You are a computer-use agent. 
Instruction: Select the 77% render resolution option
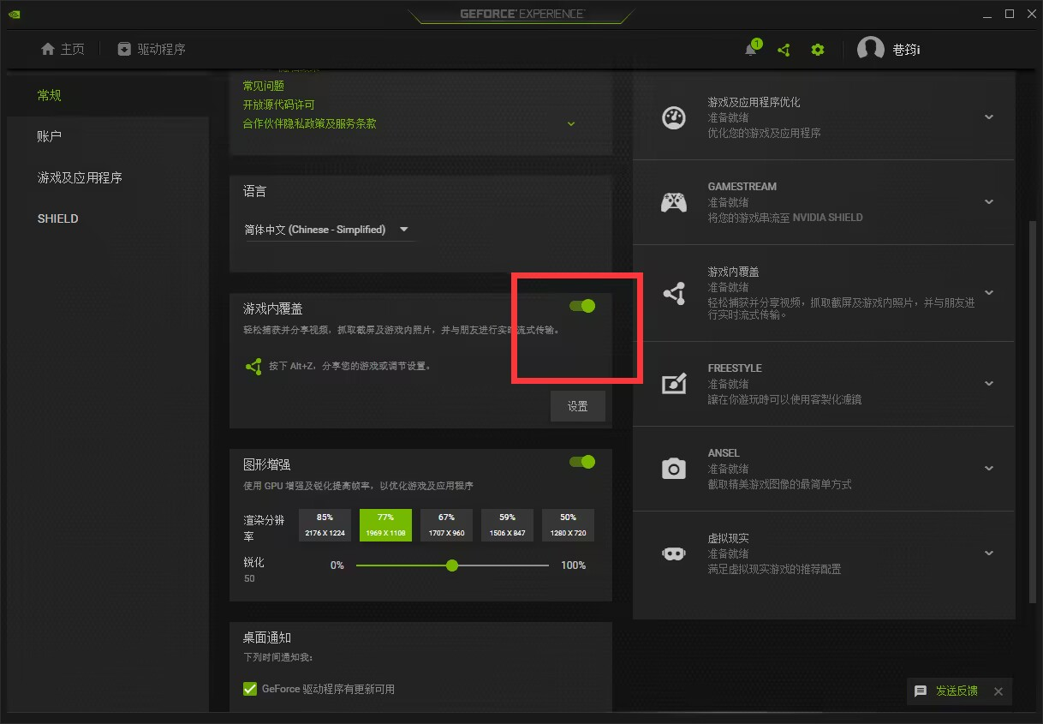pyautogui.click(x=385, y=525)
